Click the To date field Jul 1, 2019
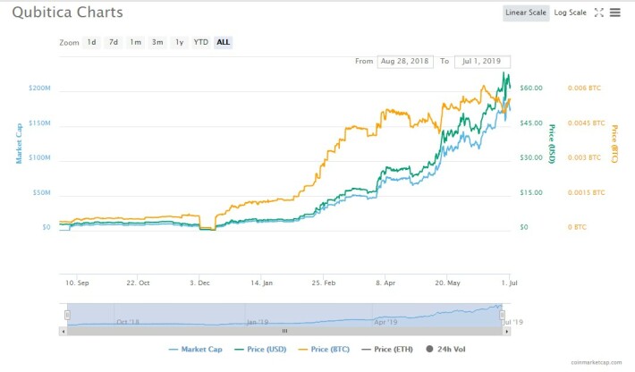Screen dimensions: 635x372 click(x=482, y=61)
